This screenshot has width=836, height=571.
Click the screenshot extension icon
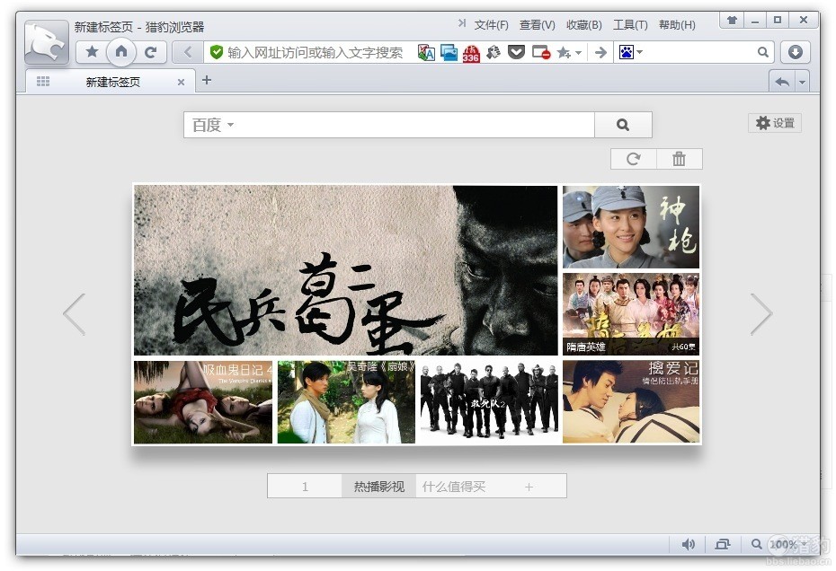point(449,53)
